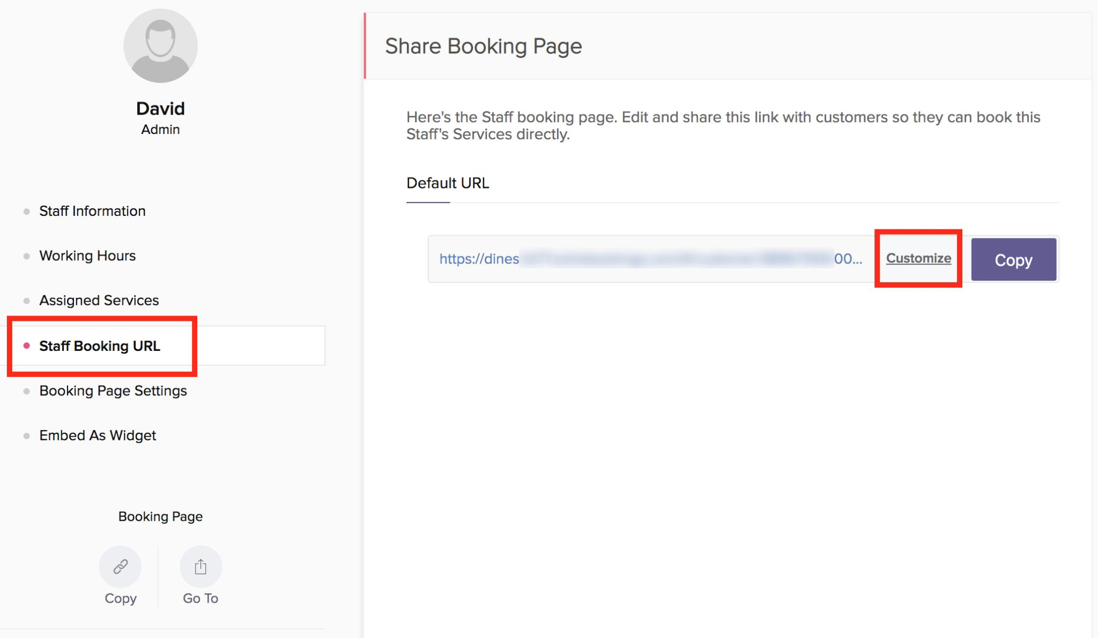Go to Working Hours
1098x638 pixels.
[87, 256]
